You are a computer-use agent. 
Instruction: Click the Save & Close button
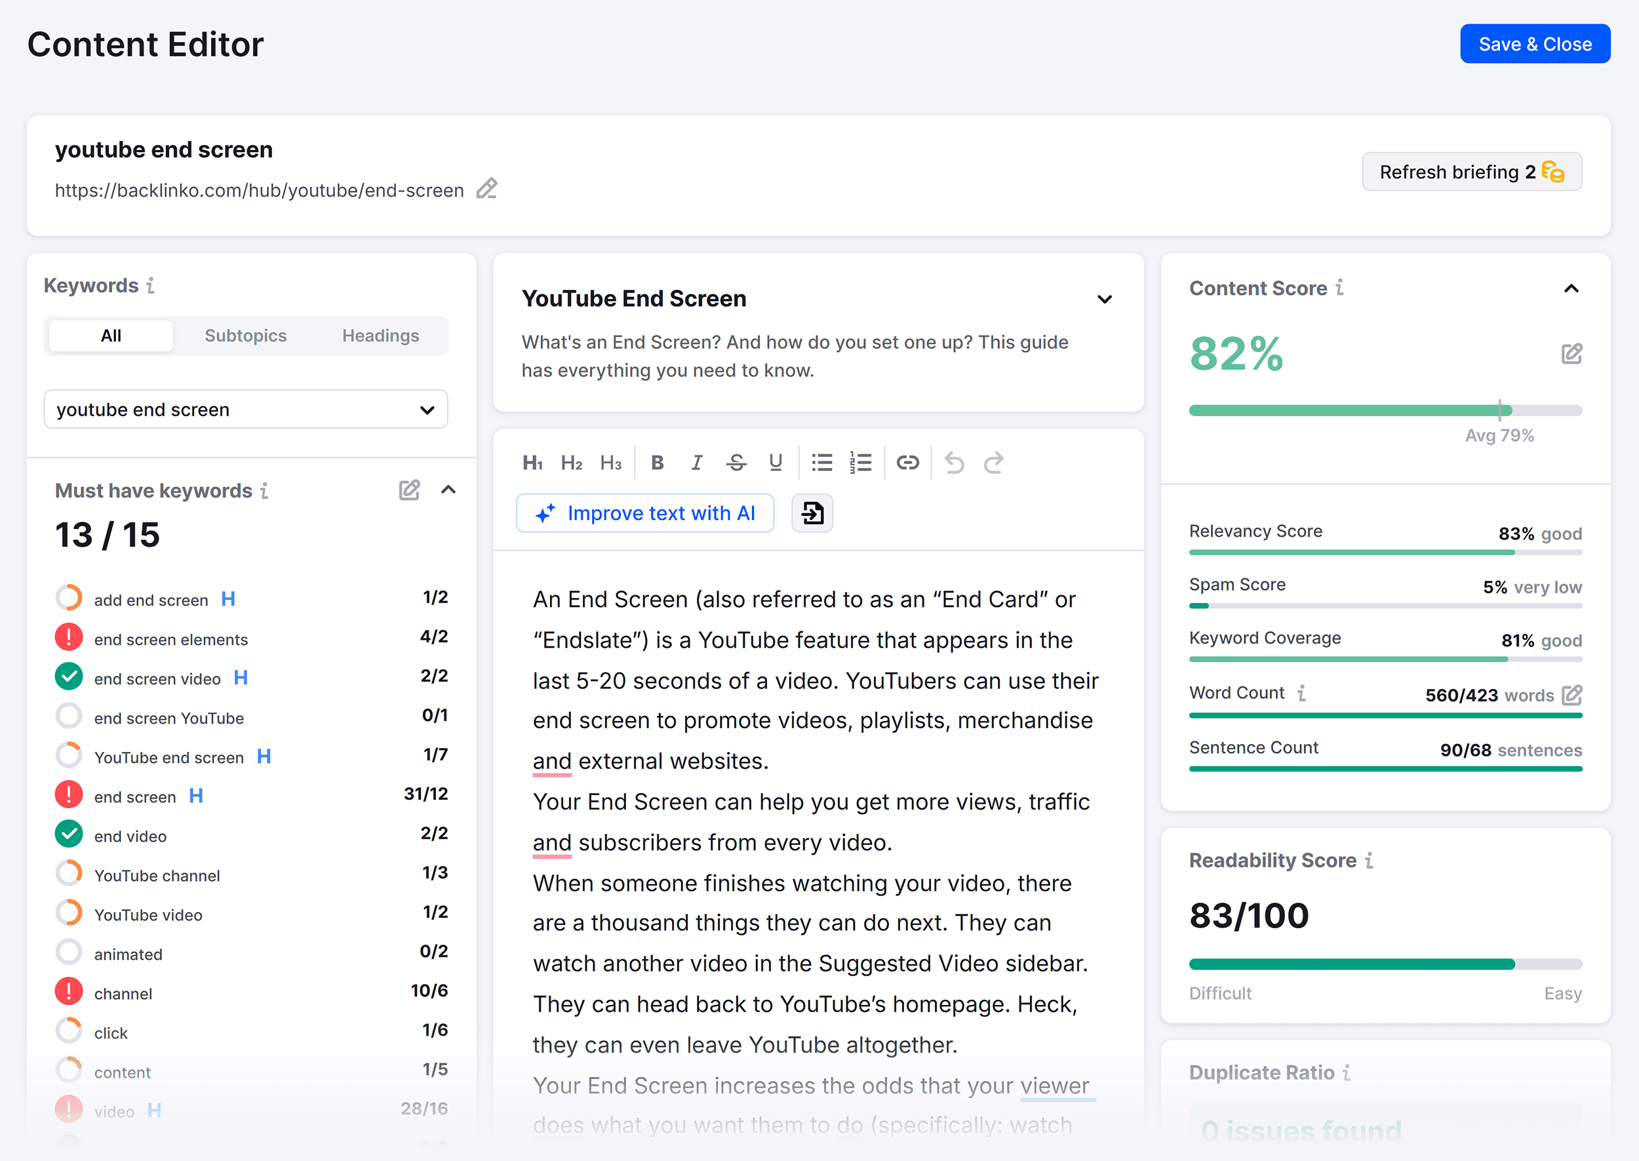coord(1535,44)
